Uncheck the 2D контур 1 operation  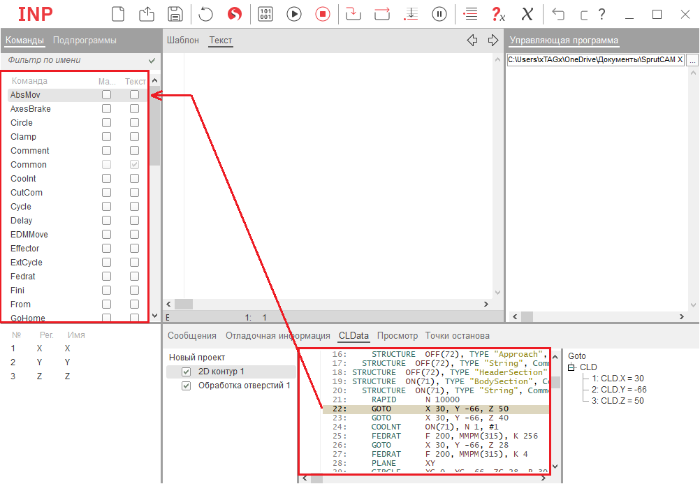click(x=186, y=372)
